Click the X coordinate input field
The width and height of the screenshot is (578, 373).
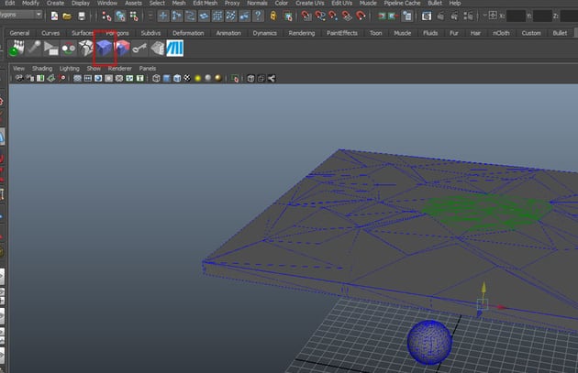pos(517,16)
